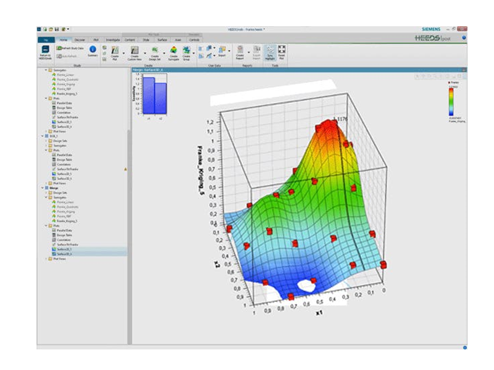
Task: Collapse the BOX_1 study node
Action: [x=43, y=136]
